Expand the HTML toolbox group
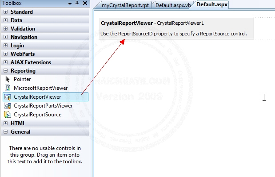 tap(6, 123)
